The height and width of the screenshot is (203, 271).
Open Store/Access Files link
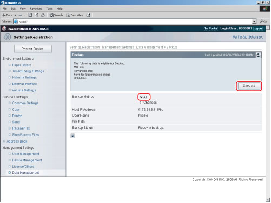pos(25,134)
